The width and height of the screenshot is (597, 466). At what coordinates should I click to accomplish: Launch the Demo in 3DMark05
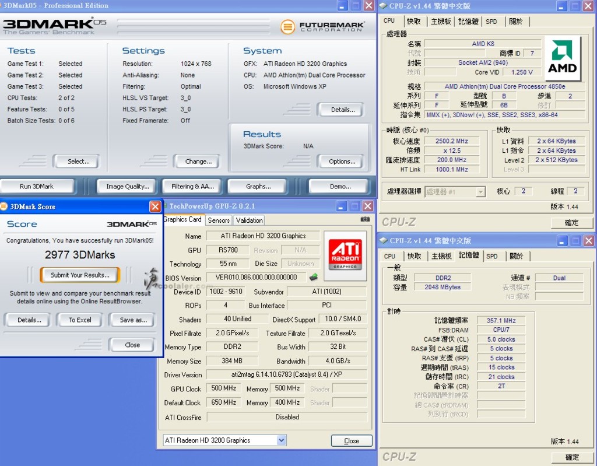click(340, 186)
